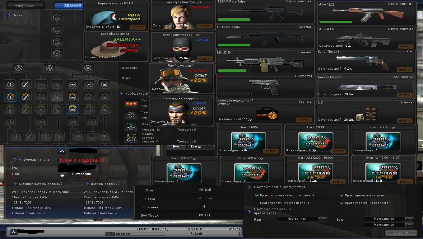
Task: Untick Право приглашать в клан checkbox
Action: tap(342, 195)
